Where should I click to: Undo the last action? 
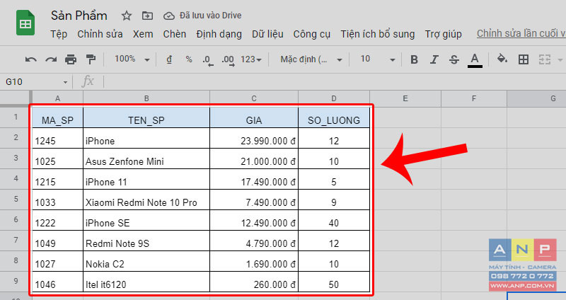(31, 59)
